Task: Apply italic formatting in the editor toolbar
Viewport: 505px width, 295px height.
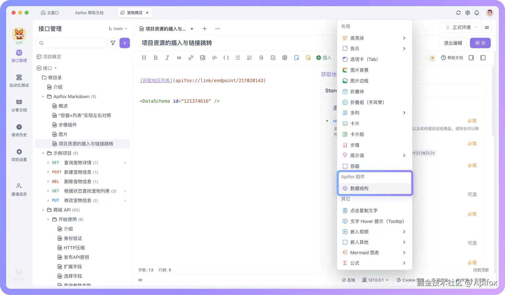Action: tap(167, 58)
